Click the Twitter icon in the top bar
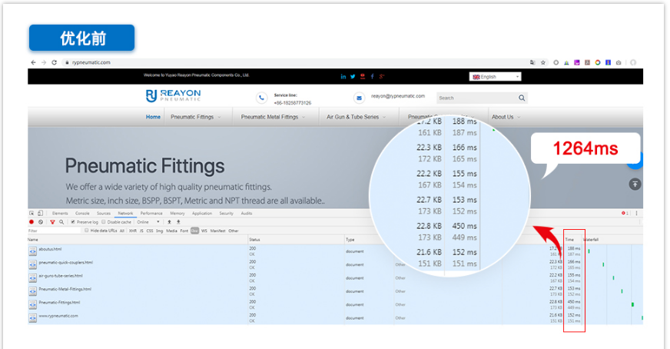This screenshot has width=670, height=349. coord(353,76)
